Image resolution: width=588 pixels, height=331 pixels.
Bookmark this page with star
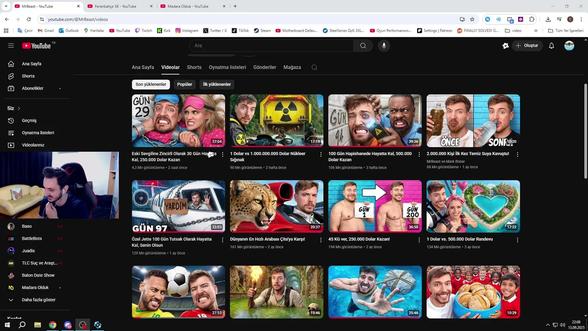pyautogui.click(x=472, y=19)
